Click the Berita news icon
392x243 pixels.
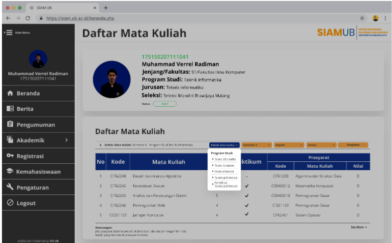point(10,109)
